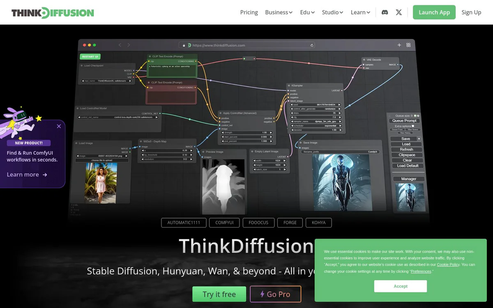The width and height of the screenshot is (493, 308).
Task: Open the ckpt_name selector in Load Checkpoint
Action: point(106,81)
